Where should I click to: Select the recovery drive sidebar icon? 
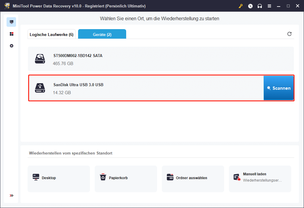pyautogui.click(x=12, y=22)
